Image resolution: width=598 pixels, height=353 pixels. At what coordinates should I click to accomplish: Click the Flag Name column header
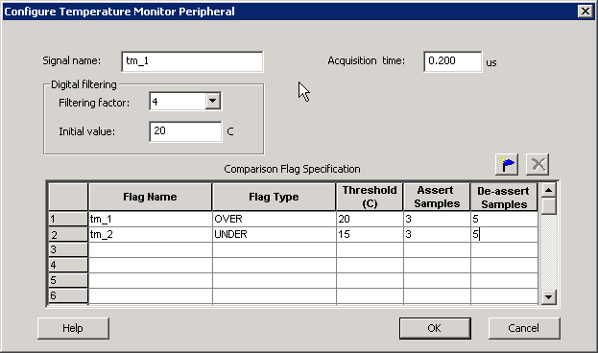tap(151, 197)
